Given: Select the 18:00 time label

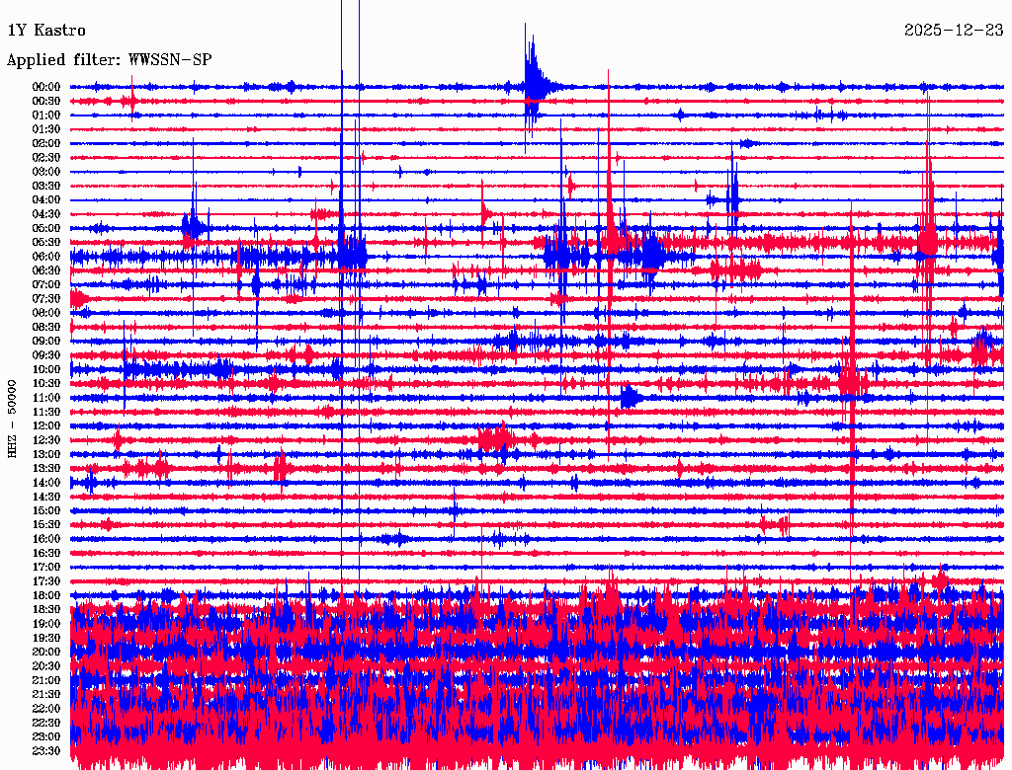Looking at the screenshot, I should [46, 595].
